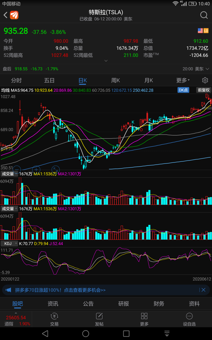Tap the 最高 987.98 value
This screenshot has height=340, width=212.
pos(131,41)
